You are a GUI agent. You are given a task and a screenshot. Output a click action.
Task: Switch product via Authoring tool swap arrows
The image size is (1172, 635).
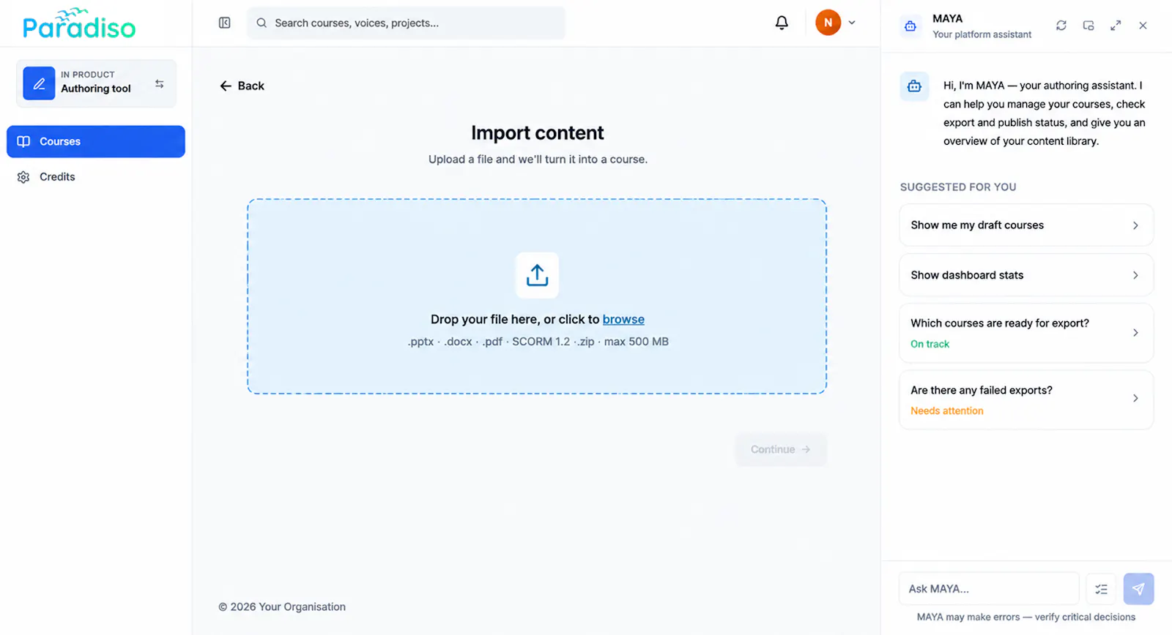coord(160,84)
